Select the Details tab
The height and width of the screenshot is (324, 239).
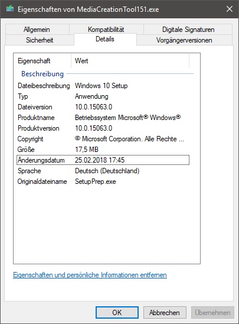coord(105,39)
